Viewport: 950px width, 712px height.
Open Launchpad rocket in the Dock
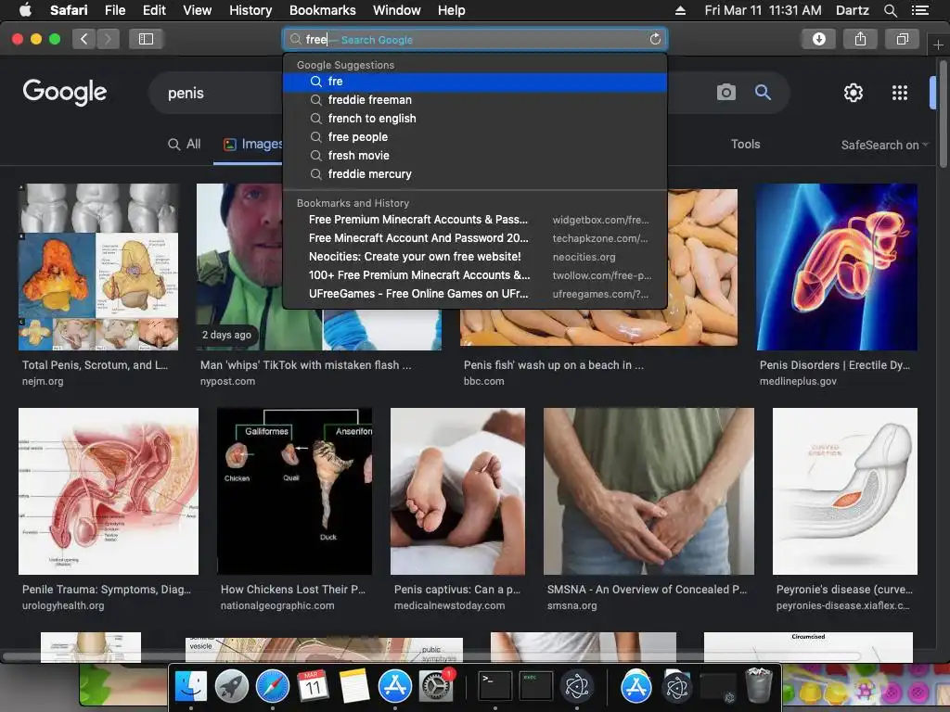[231, 687]
